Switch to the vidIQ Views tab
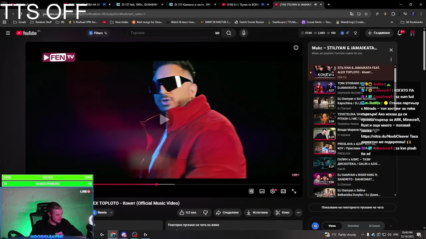The width and height of the screenshot is (426, 239). (x=332, y=226)
